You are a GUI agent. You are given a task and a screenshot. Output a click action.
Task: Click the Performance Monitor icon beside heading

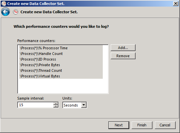pos(16,12)
